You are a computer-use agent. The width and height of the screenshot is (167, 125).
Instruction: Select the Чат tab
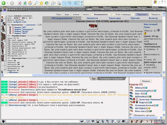pyautogui.click(x=94, y=79)
